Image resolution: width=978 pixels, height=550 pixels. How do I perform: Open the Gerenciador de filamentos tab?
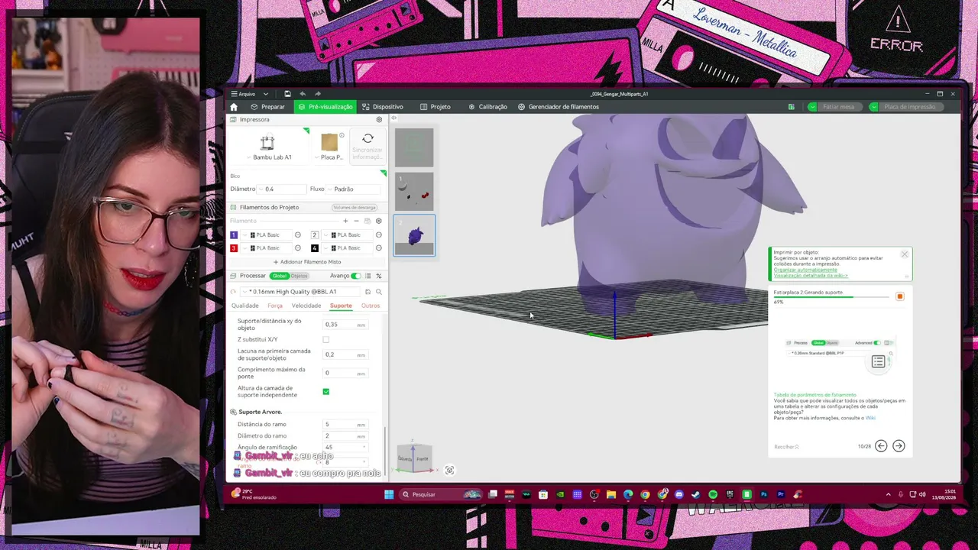(x=559, y=107)
